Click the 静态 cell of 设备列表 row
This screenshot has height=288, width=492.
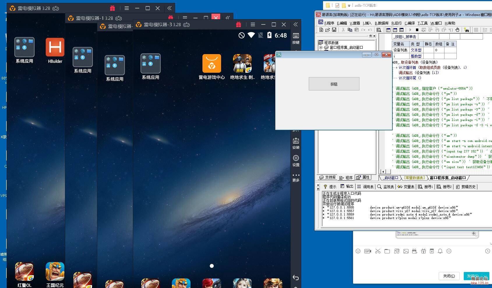[x=428, y=50]
